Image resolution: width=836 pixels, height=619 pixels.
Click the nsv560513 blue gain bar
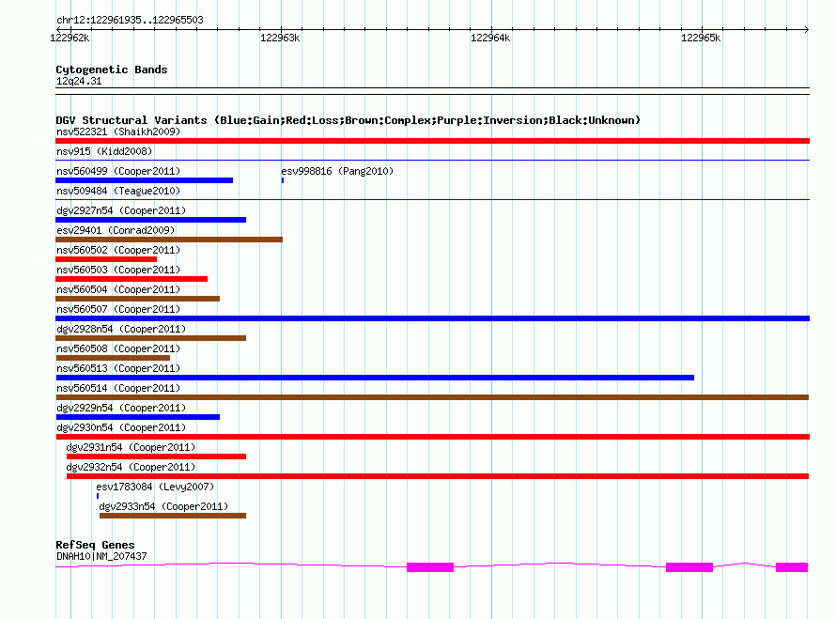[x=375, y=378]
